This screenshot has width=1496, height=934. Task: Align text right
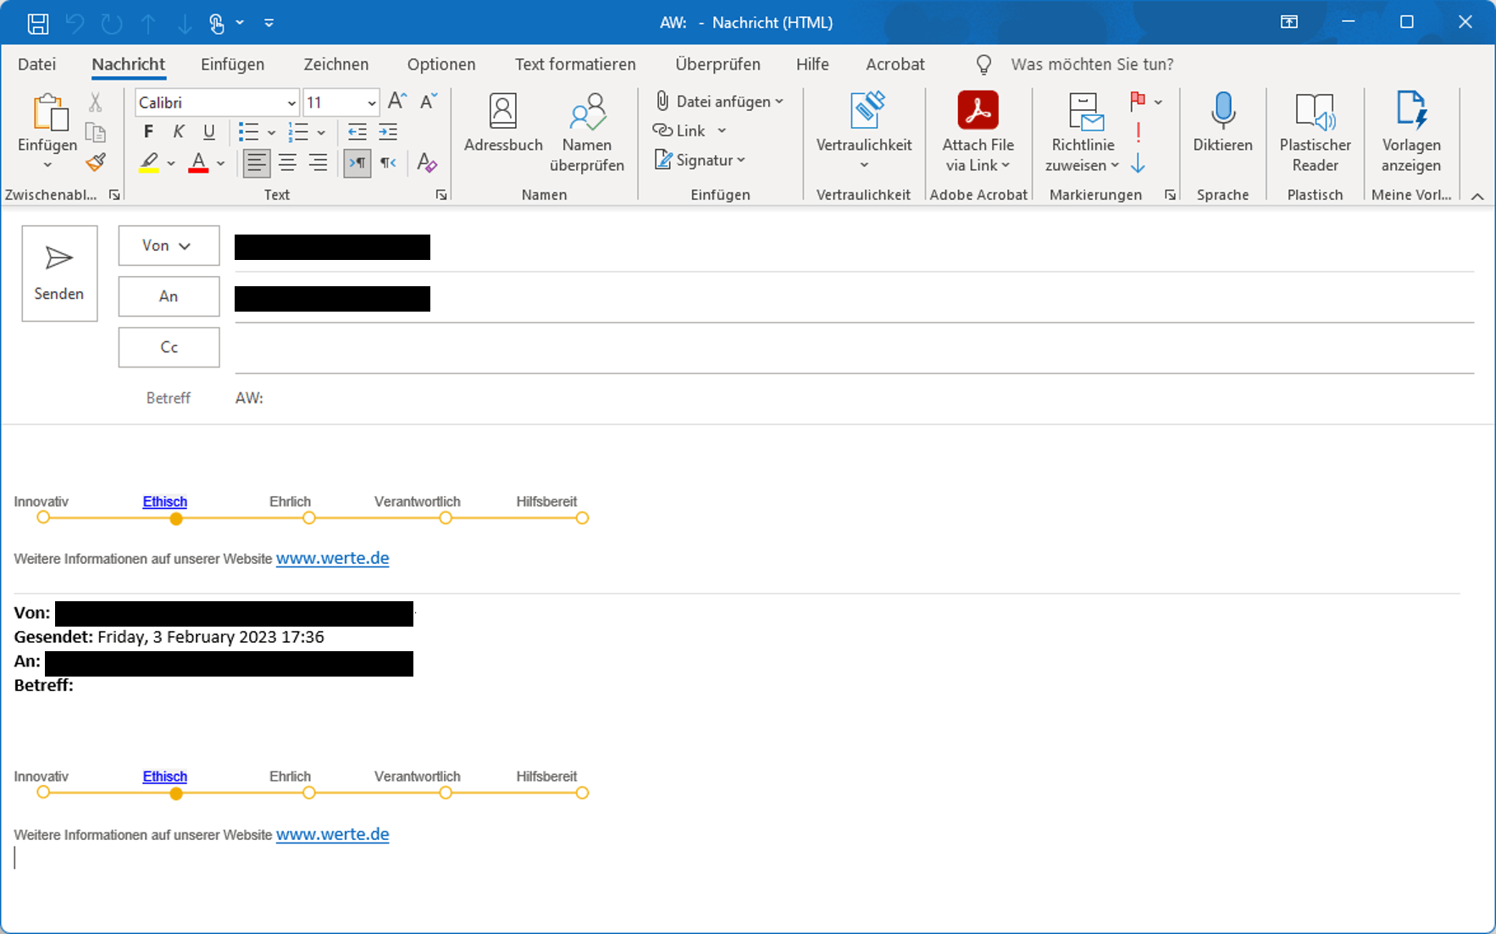pyautogui.click(x=318, y=163)
